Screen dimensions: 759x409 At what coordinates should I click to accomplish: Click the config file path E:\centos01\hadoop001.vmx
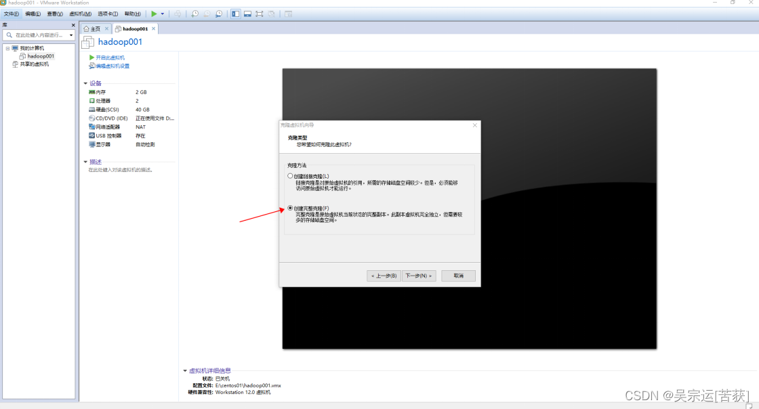pyautogui.click(x=248, y=386)
